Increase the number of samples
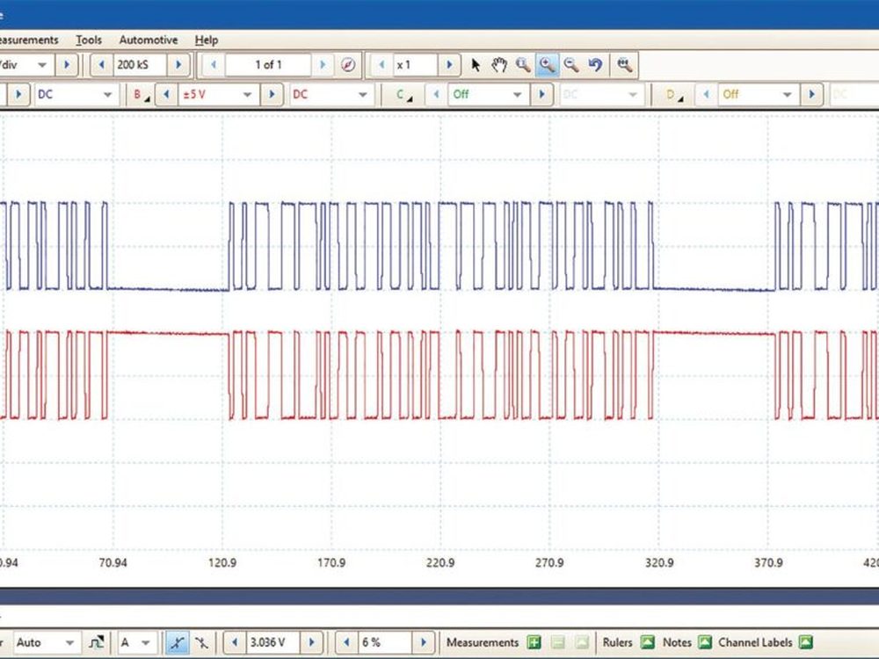879x659 pixels. (x=178, y=65)
